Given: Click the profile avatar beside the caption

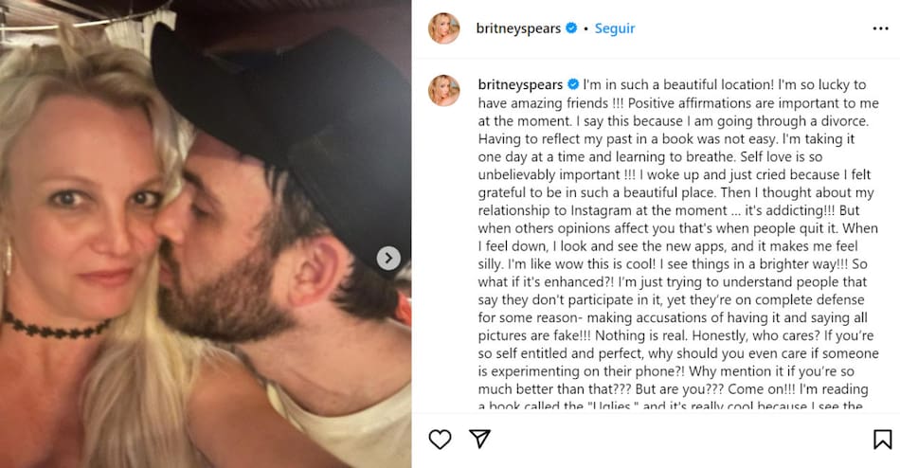Looking at the screenshot, I should click(x=444, y=90).
